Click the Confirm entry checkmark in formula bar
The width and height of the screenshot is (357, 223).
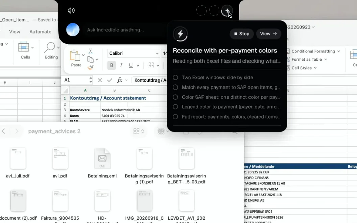pyautogui.click(x=110, y=80)
